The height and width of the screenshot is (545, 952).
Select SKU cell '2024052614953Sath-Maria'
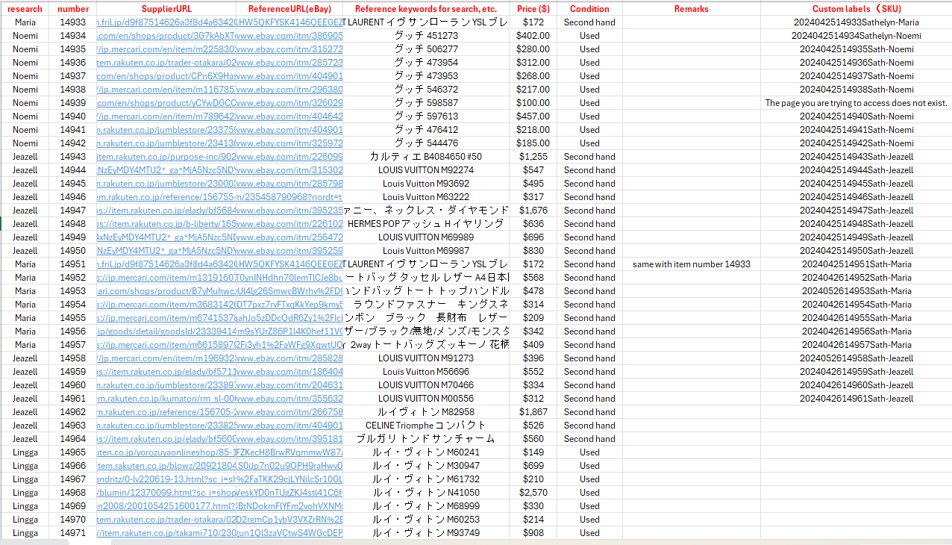(x=857, y=291)
